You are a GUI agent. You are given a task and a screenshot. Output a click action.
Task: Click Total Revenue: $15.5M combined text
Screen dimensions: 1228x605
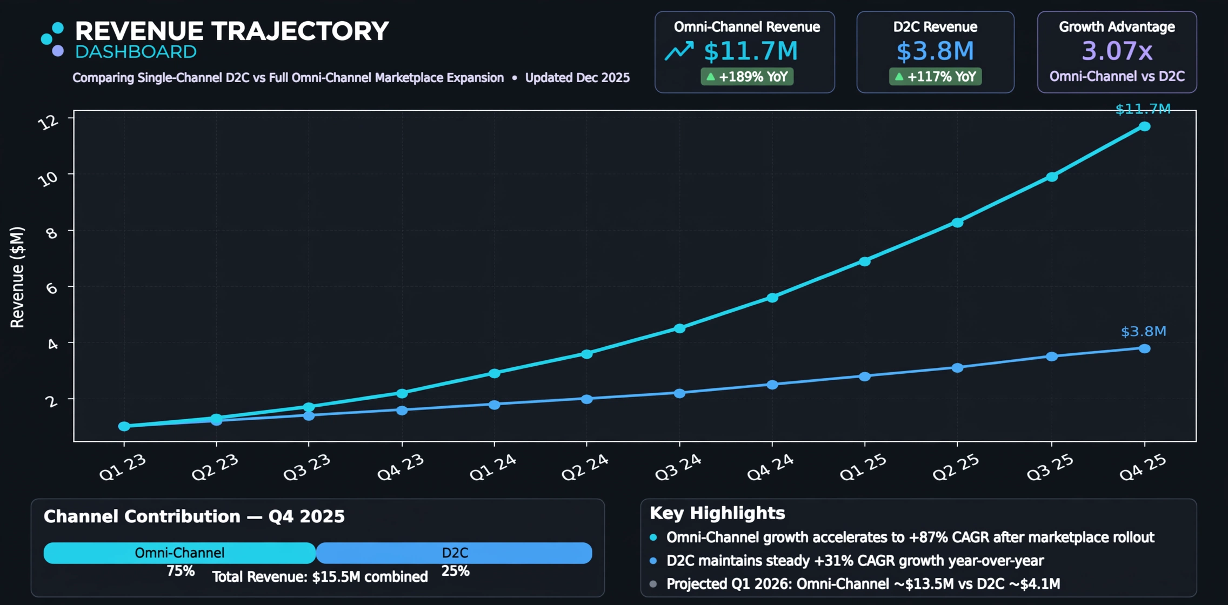[x=320, y=577]
